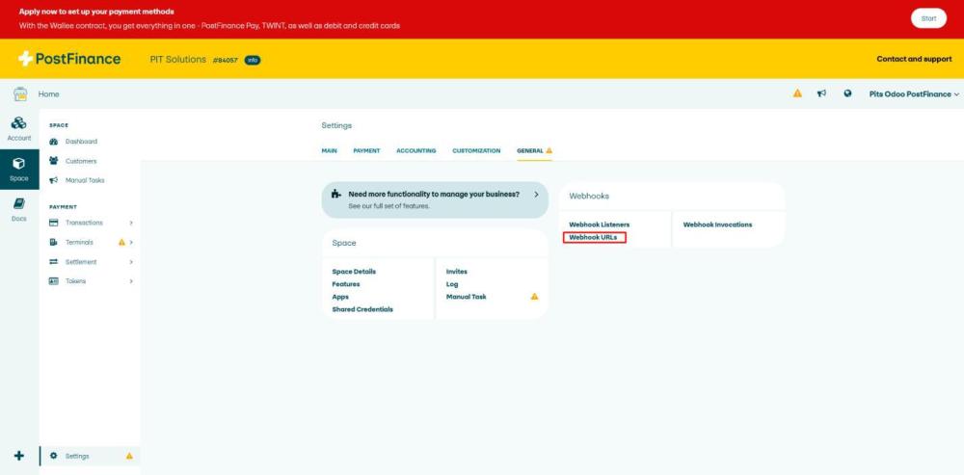
Task: Click the Webhooks card heading
Action: click(589, 196)
